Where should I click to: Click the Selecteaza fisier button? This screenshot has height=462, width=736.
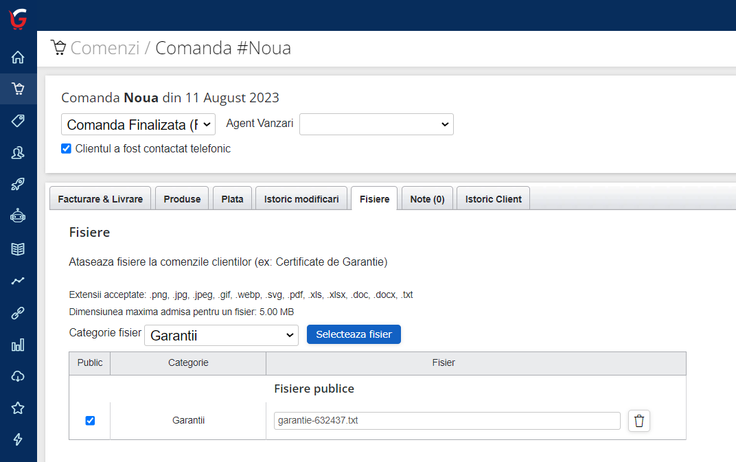[354, 334]
